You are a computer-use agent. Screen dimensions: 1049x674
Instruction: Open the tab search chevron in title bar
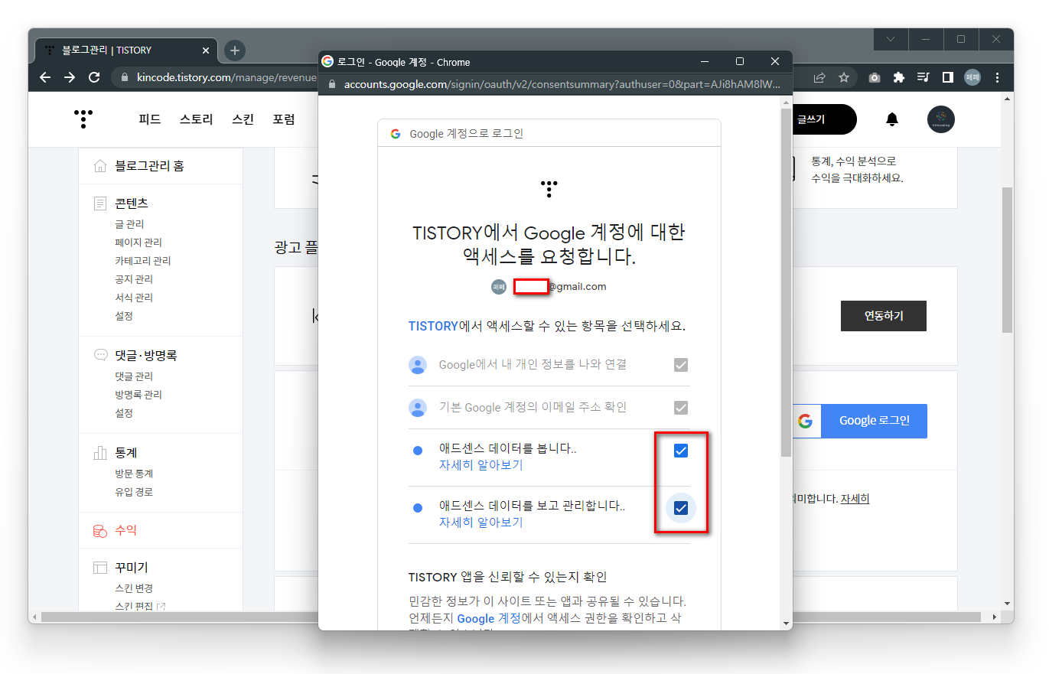coord(891,39)
